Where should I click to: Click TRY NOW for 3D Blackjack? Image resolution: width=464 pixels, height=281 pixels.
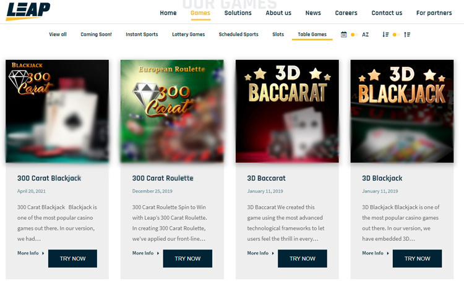(417, 259)
